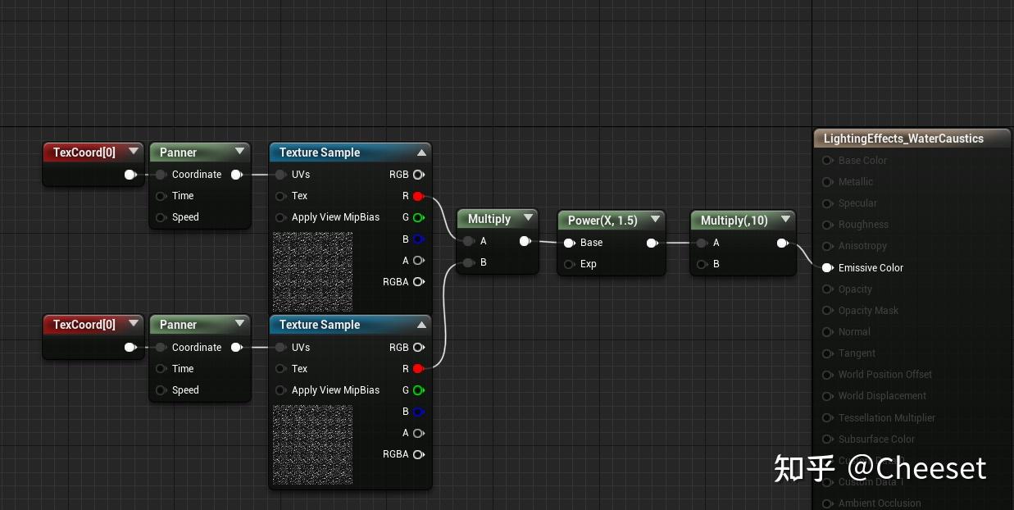Click the A input pin on the Multiply node
The height and width of the screenshot is (510, 1014).
[468, 242]
